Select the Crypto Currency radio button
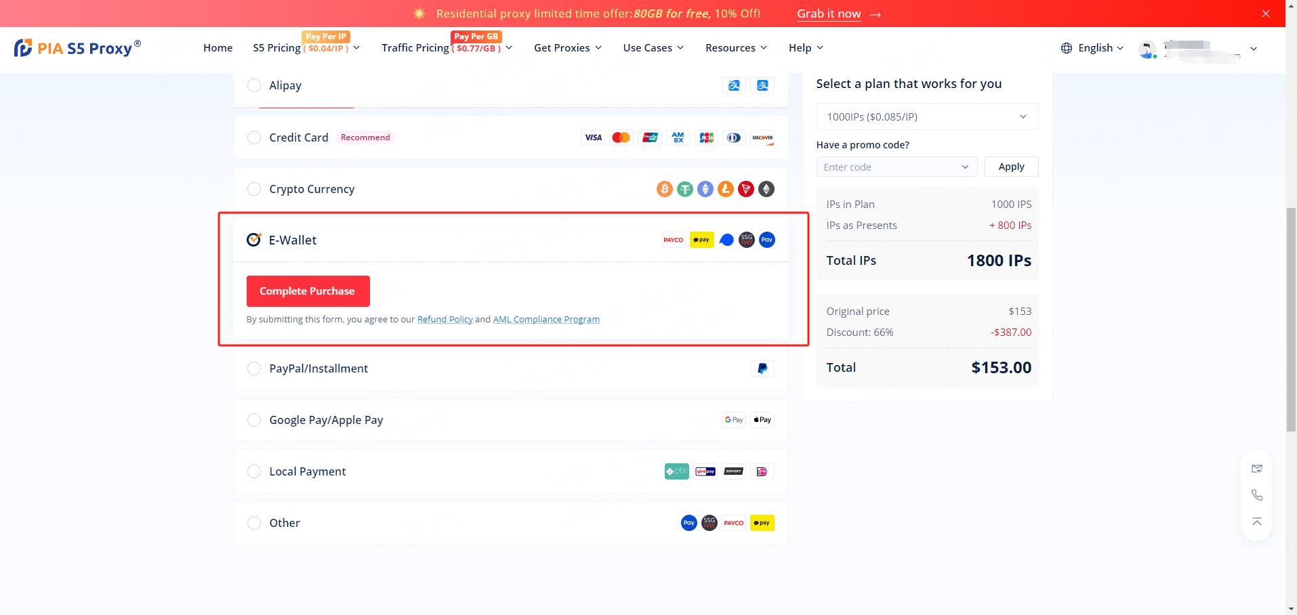 point(254,189)
